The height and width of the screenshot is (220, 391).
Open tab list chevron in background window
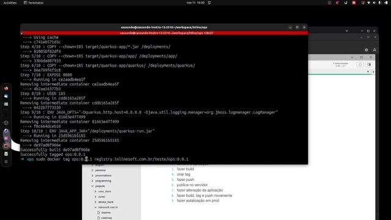[x=346, y=31]
